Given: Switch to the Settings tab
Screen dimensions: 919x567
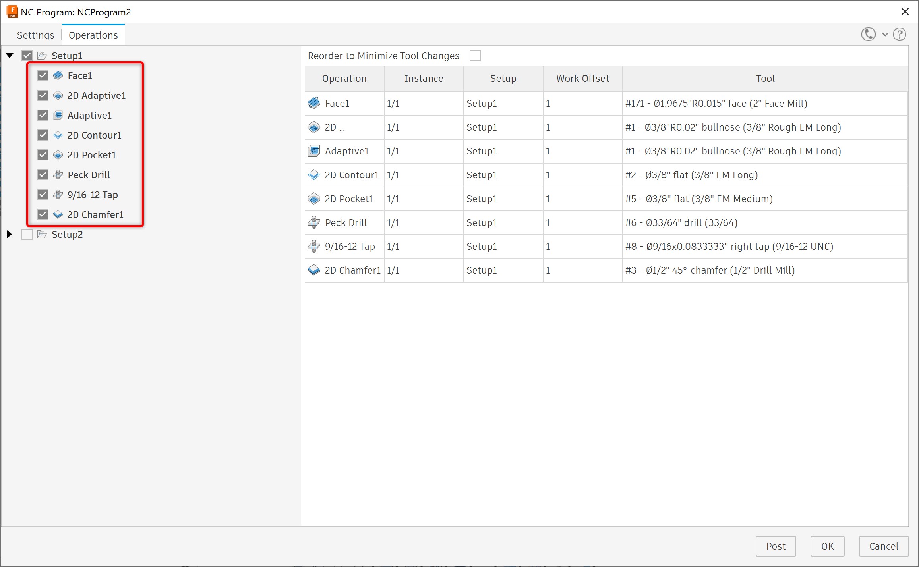Looking at the screenshot, I should [35, 35].
